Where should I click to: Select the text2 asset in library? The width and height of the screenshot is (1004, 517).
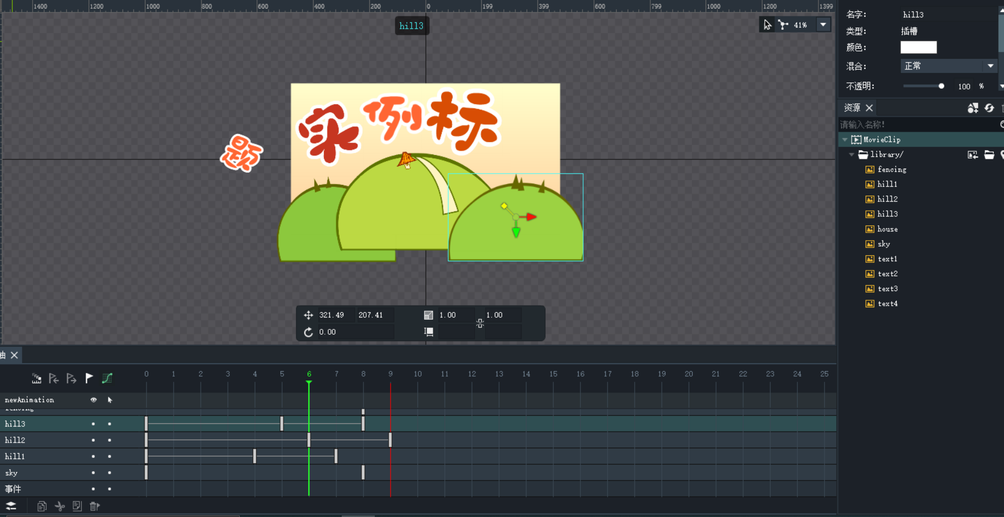[887, 274]
